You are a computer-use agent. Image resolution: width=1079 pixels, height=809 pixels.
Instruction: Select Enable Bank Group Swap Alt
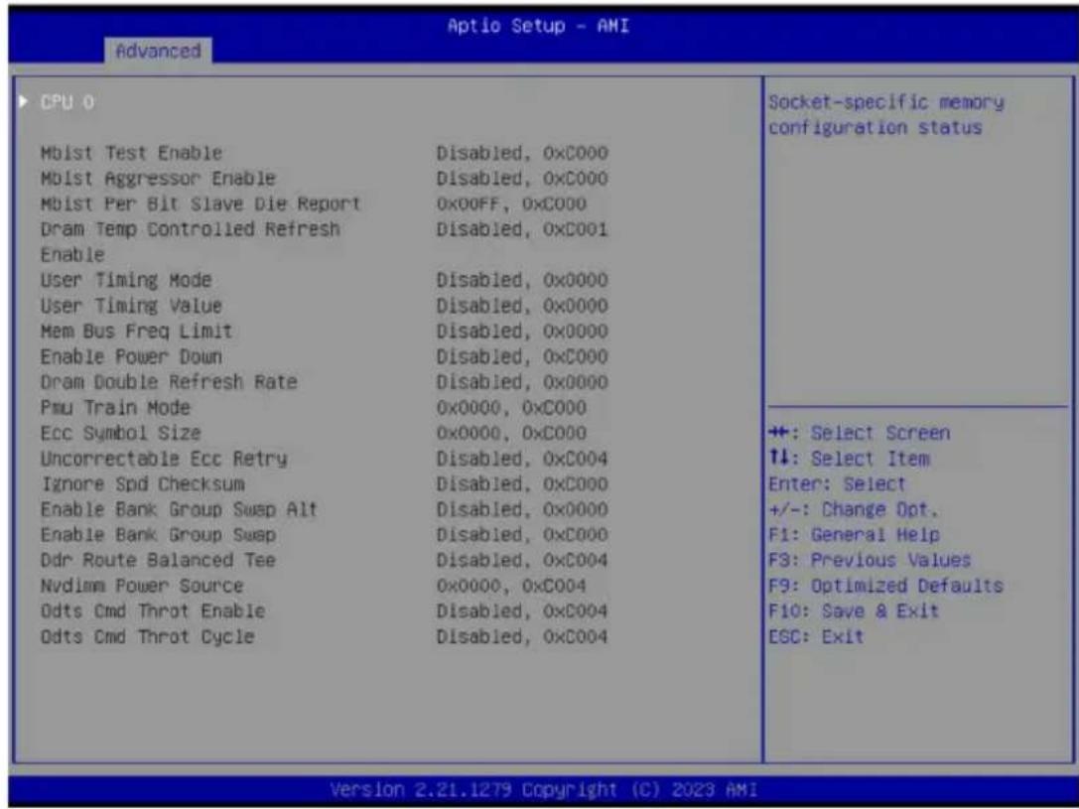(325, 509)
